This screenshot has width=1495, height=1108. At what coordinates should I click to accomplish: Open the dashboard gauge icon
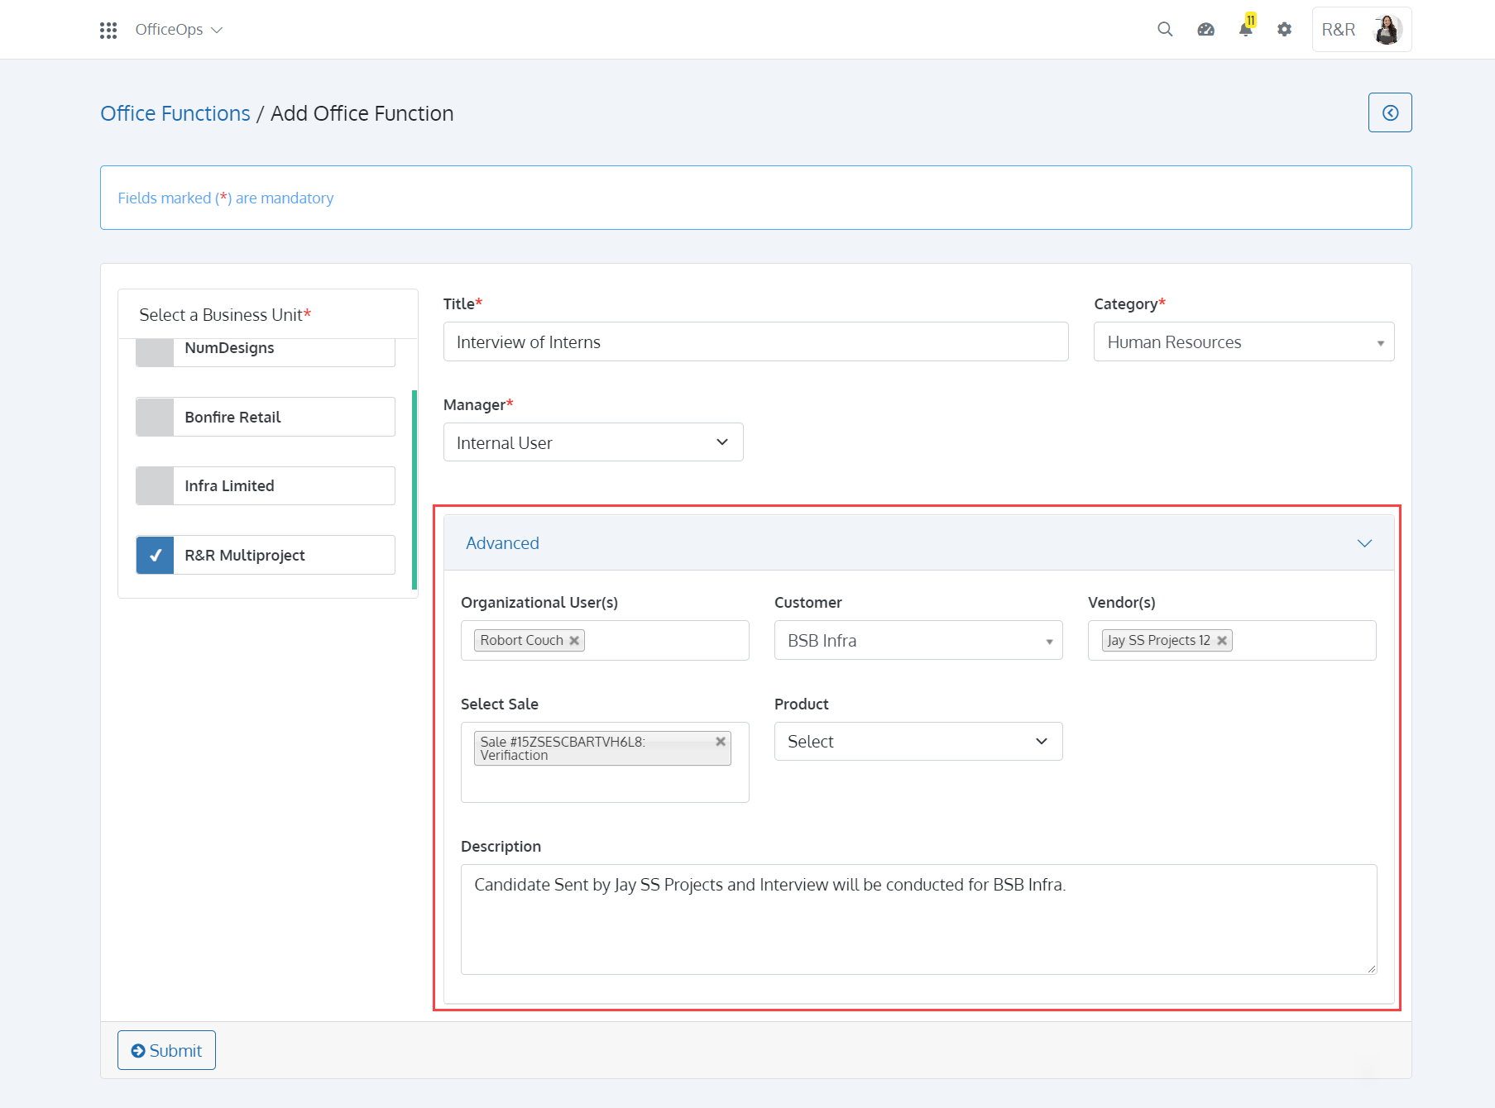coord(1205,30)
